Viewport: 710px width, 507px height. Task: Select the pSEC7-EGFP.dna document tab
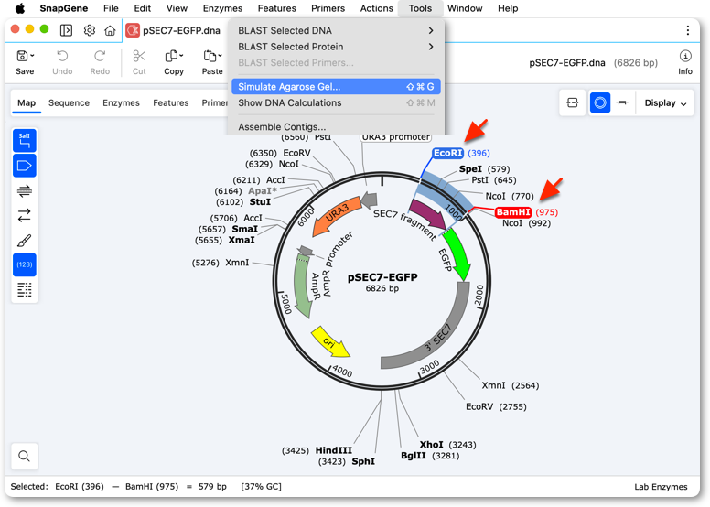pyautogui.click(x=175, y=30)
